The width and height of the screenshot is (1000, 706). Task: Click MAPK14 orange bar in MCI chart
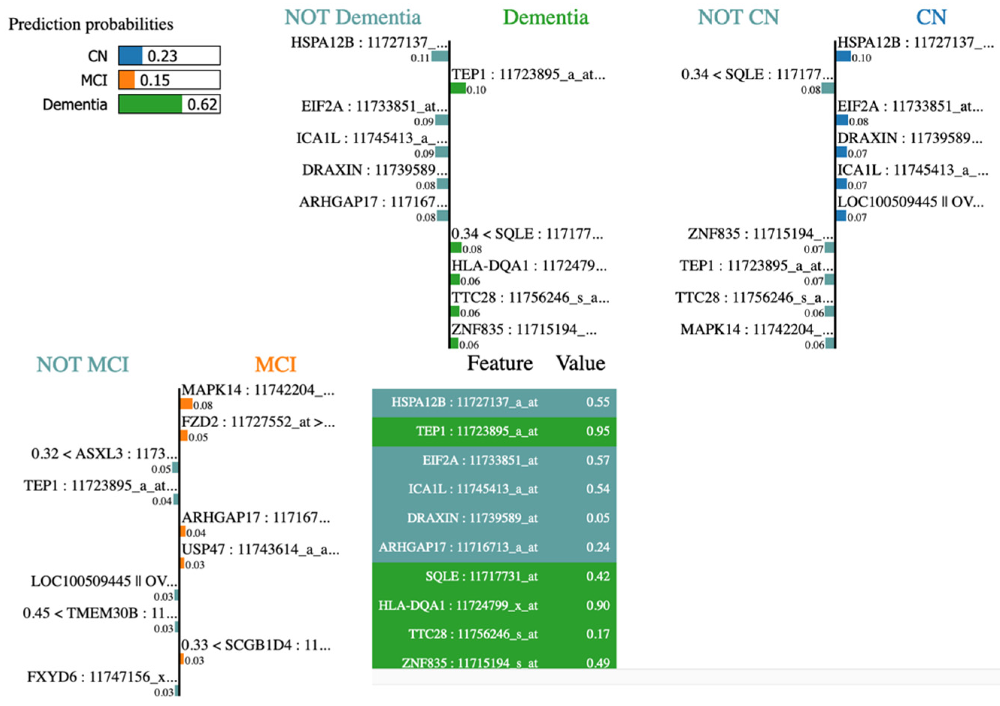point(187,404)
